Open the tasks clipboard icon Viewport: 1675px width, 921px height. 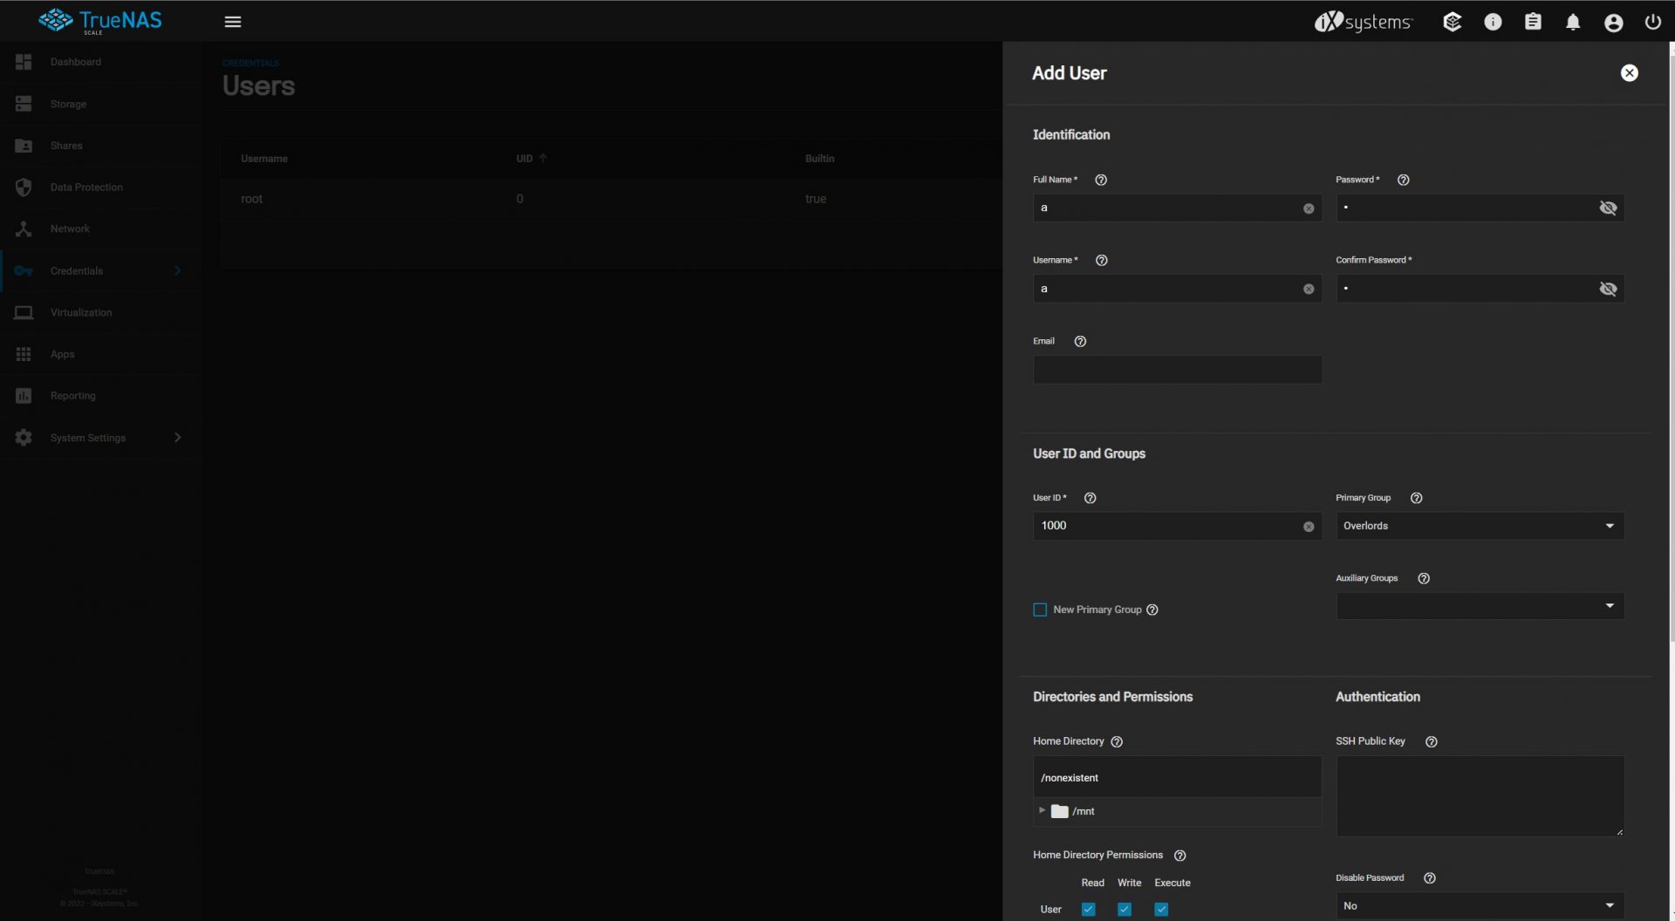point(1532,23)
